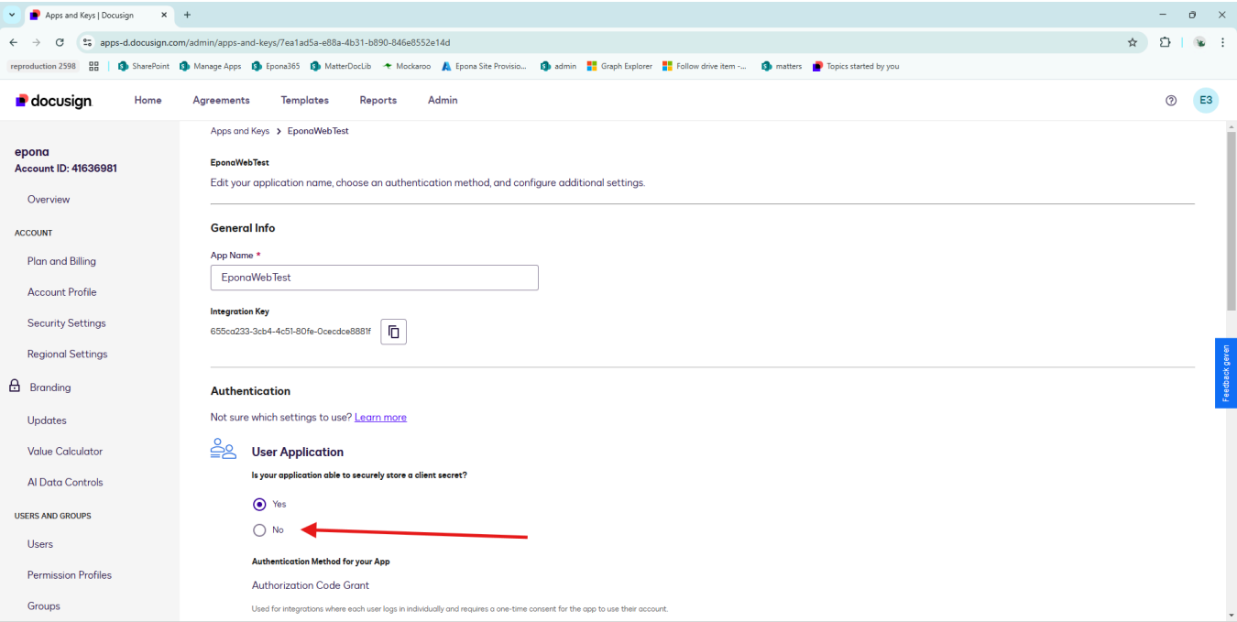Open the MatterDocLib bookmark
This screenshot has width=1237, height=622.
click(341, 66)
